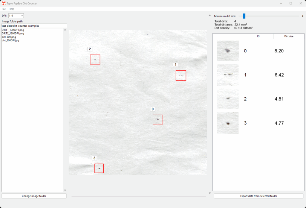This screenshot has height=208, width=306.
Task: Click the Tapio PapEye app icon in title bar
Action: click(4, 3)
